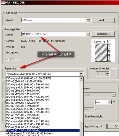This screenshot has width=119, height=136.
Task: Select ISO A1 (841.00 x 594.00 MM)
Action: [43, 90]
